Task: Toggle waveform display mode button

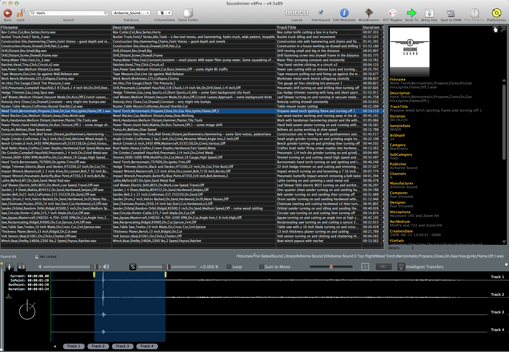Action: pyautogui.click(x=10, y=267)
